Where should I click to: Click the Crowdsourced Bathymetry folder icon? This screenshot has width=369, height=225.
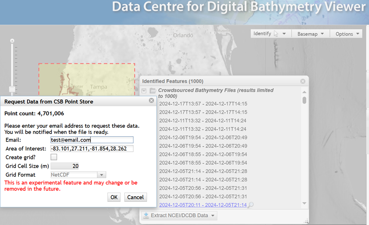click(x=152, y=91)
